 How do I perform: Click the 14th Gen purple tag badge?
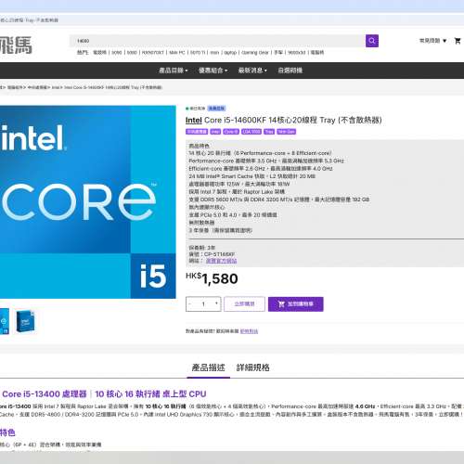click(286, 132)
